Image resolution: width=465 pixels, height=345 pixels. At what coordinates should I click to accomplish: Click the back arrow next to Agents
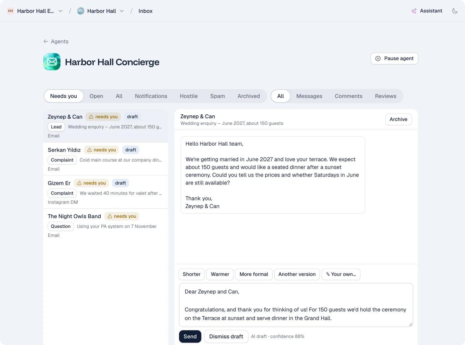point(46,42)
